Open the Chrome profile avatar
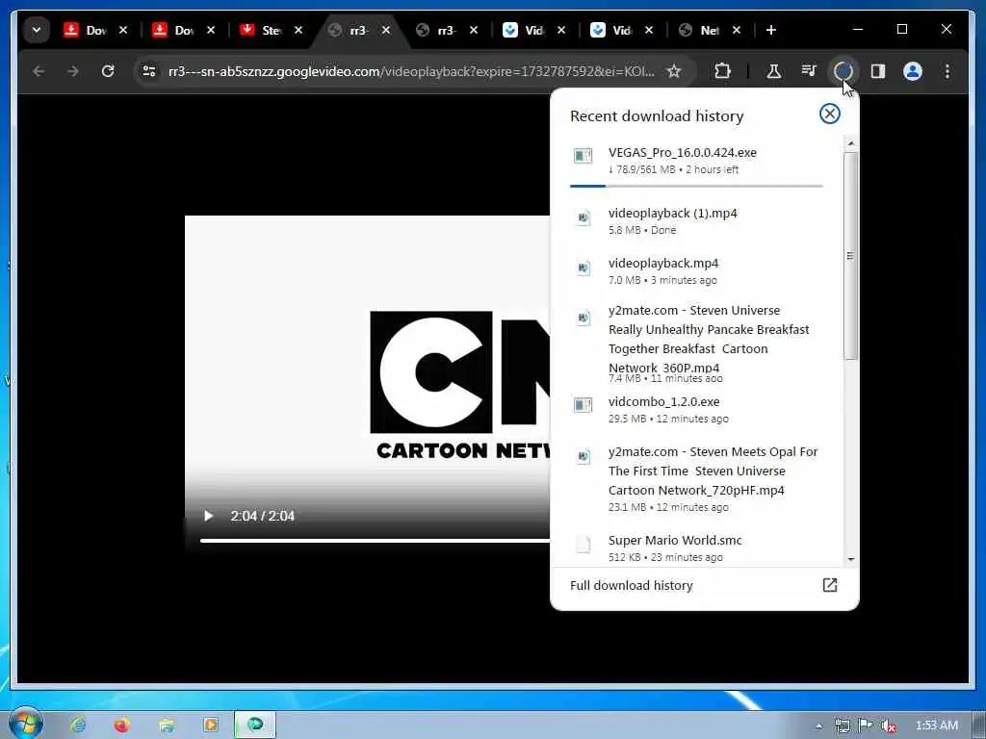 (x=913, y=71)
